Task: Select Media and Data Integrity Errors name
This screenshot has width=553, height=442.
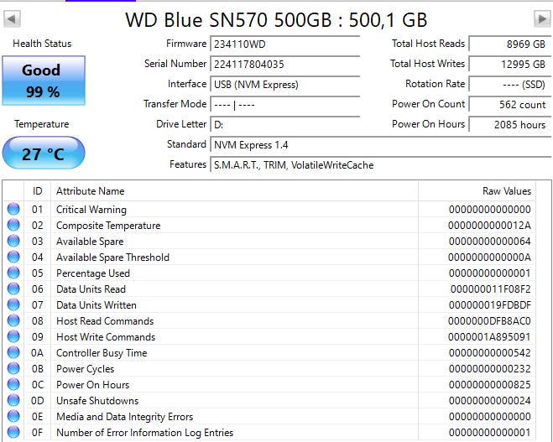Action: [x=125, y=417]
